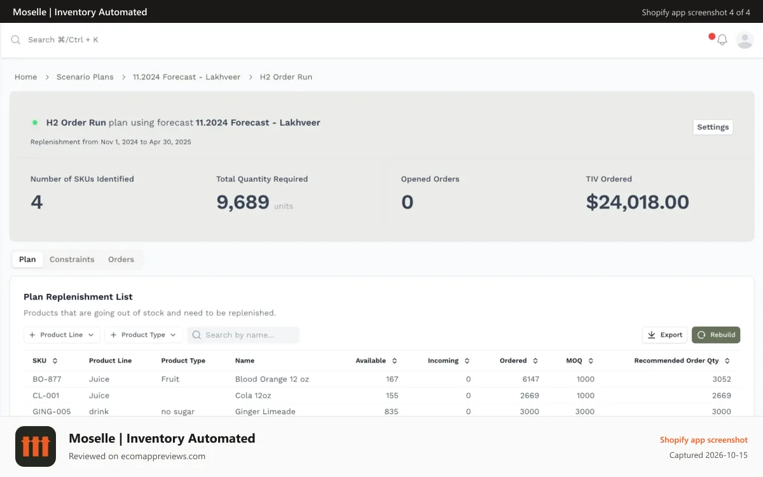The image size is (763, 477).
Task: Click Recommended Order Qty value 3052
Action: point(722,379)
